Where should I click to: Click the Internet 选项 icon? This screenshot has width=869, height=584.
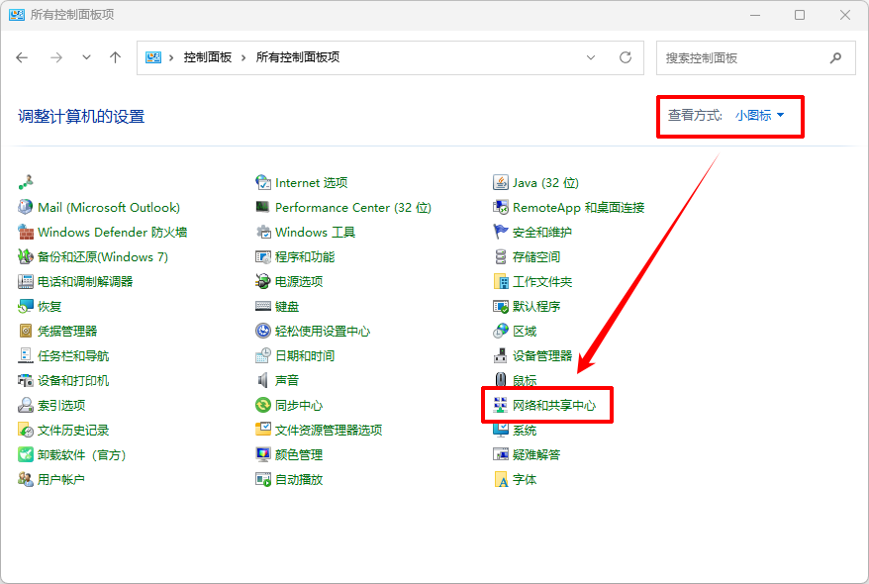tap(262, 182)
